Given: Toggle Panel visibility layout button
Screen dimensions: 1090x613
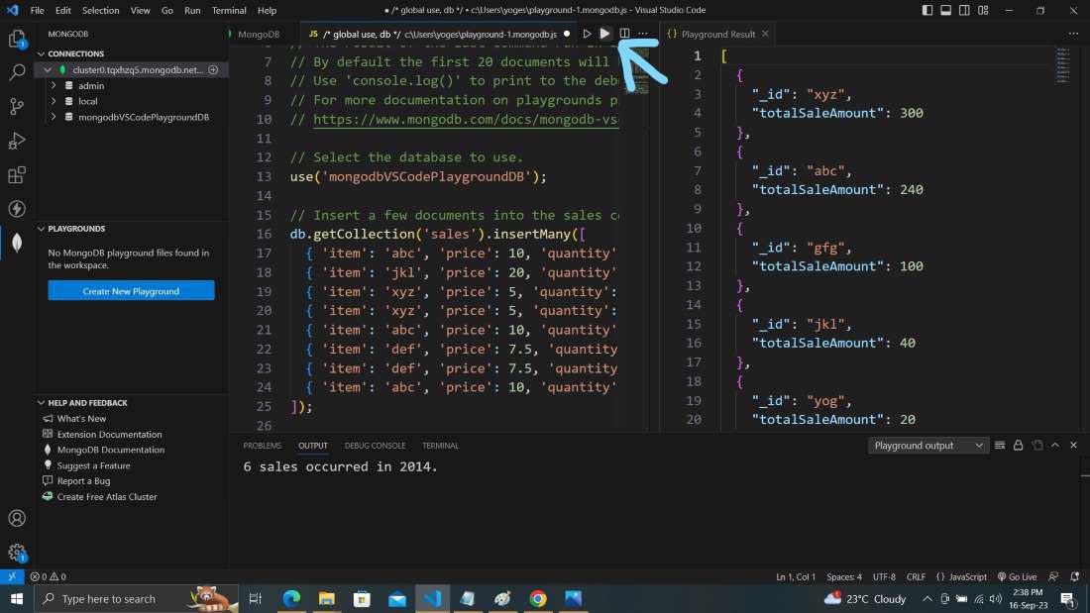Looking at the screenshot, I should point(946,10).
